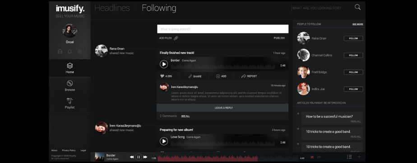The height and width of the screenshot is (163, 417).
Task: Pause playback in the bottom player
Action: coord(138,157)
